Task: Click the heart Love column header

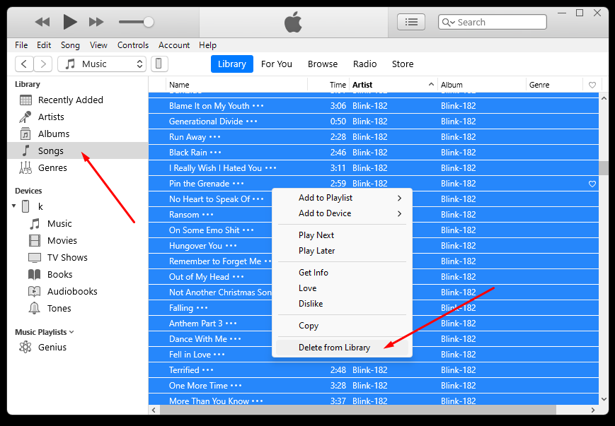Action: [592, 85]
